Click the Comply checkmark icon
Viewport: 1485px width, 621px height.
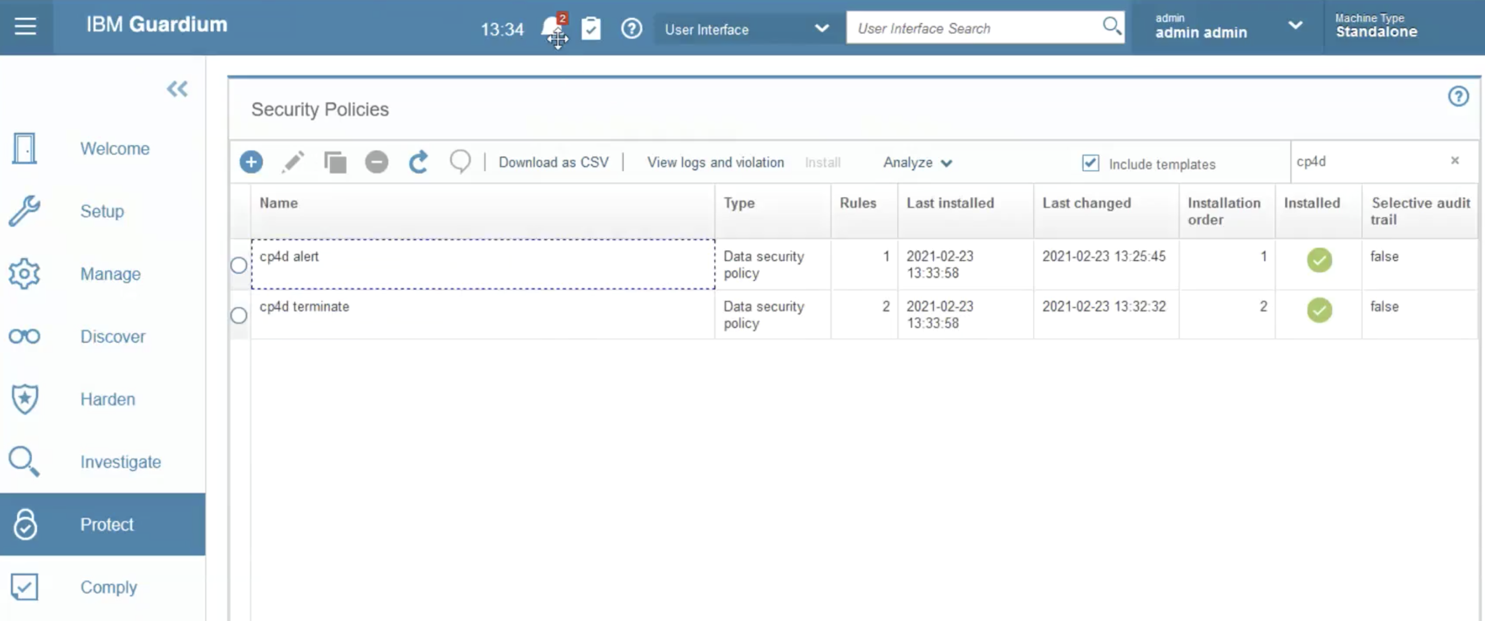(x=24, y=587)
